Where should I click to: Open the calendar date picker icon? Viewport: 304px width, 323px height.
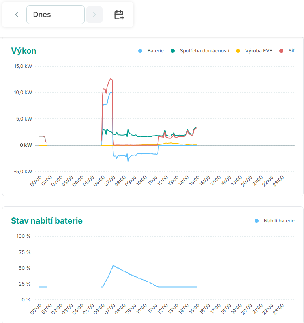coord(119,15)
